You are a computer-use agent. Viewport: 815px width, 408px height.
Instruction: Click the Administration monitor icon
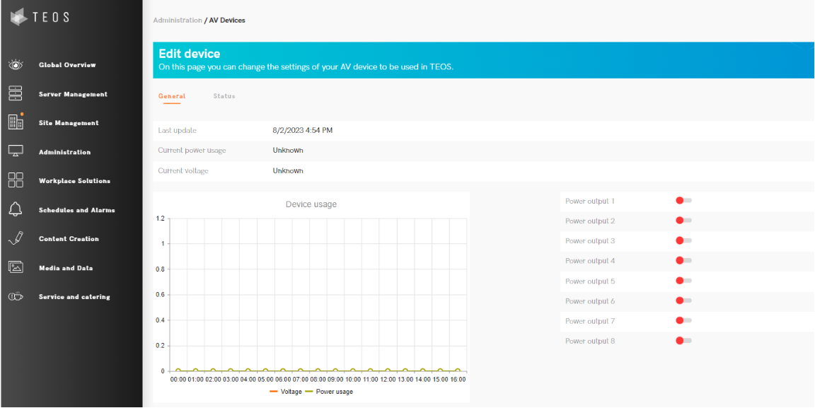[x=16, y=151]
